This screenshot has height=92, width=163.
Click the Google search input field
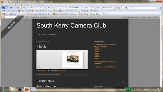click(x=142, y=8)
